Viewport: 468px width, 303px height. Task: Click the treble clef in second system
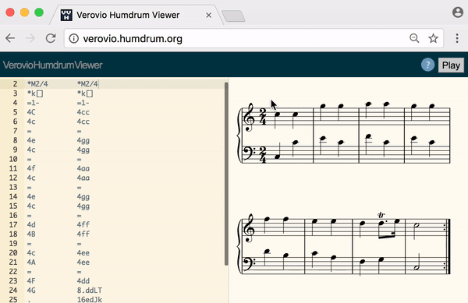pyautogui.click(x=249, y=229)
